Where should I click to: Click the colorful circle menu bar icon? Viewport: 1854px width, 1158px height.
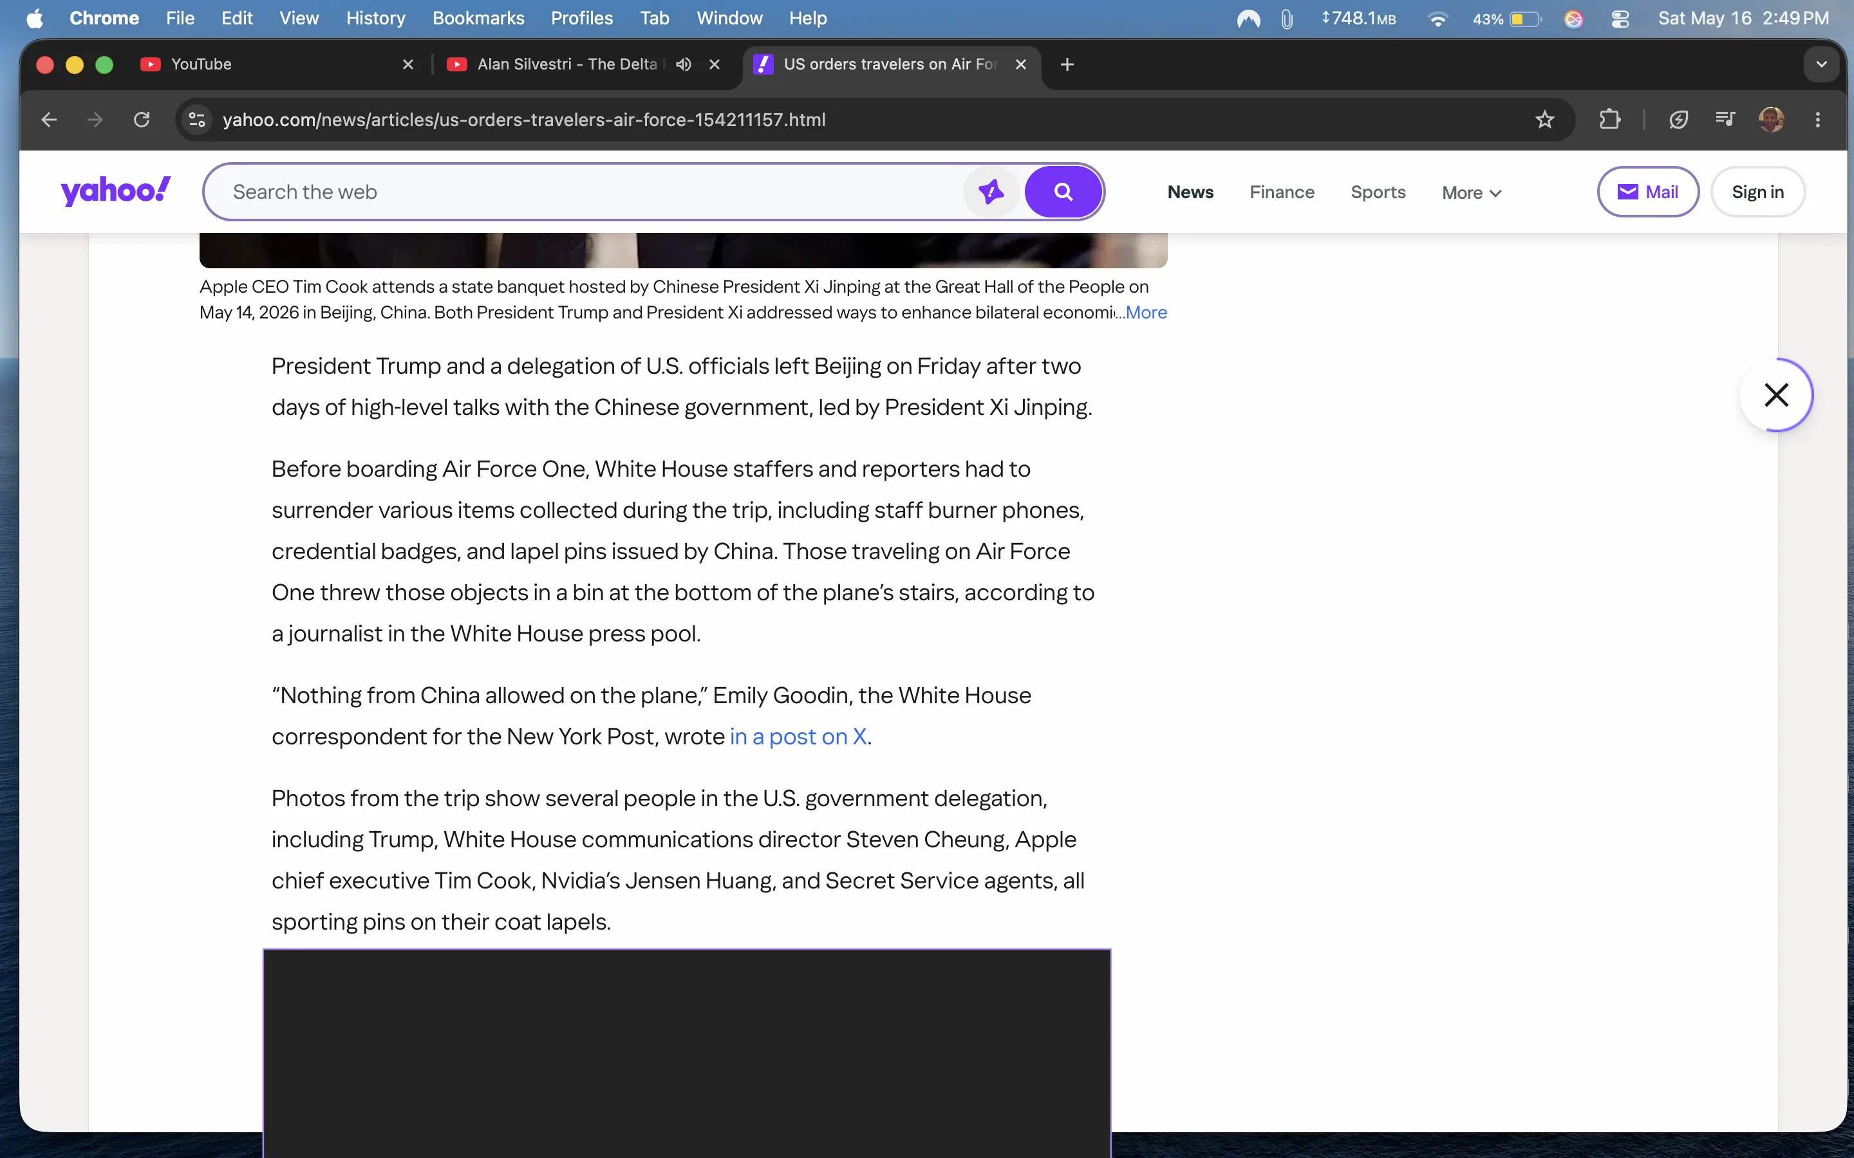pyautogui.click(x=1573, y=19)
